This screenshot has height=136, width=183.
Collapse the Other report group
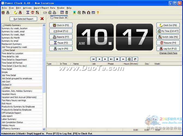click(x=3, y=88)
